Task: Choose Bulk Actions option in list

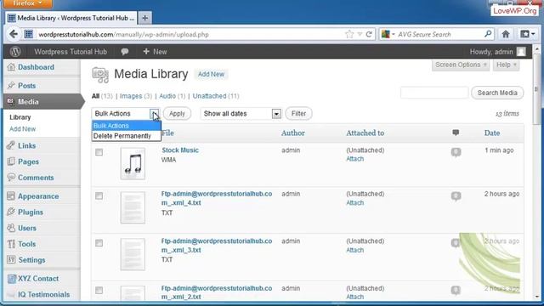Action: point(127,126)
